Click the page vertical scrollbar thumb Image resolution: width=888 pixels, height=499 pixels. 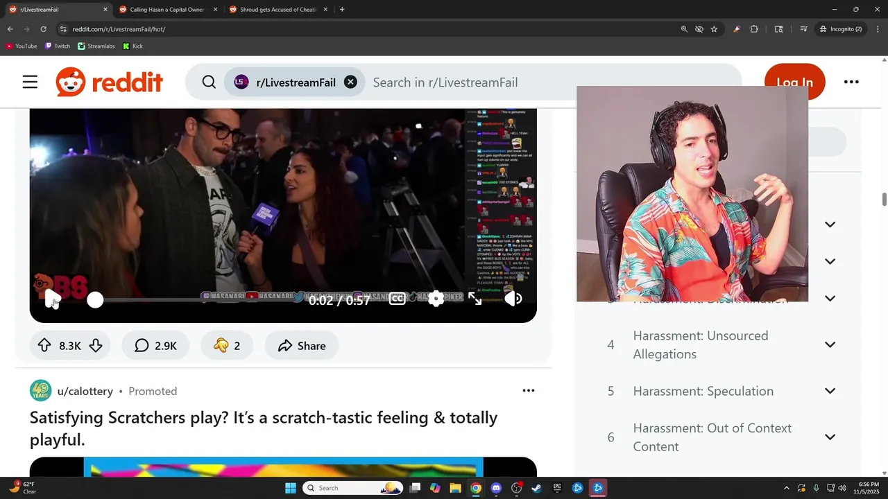(885, 199)
